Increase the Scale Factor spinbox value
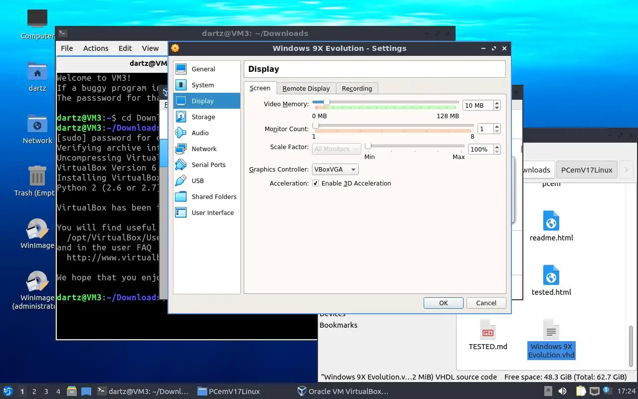This screenshot has width=638, height=399. tap(497, 147)
